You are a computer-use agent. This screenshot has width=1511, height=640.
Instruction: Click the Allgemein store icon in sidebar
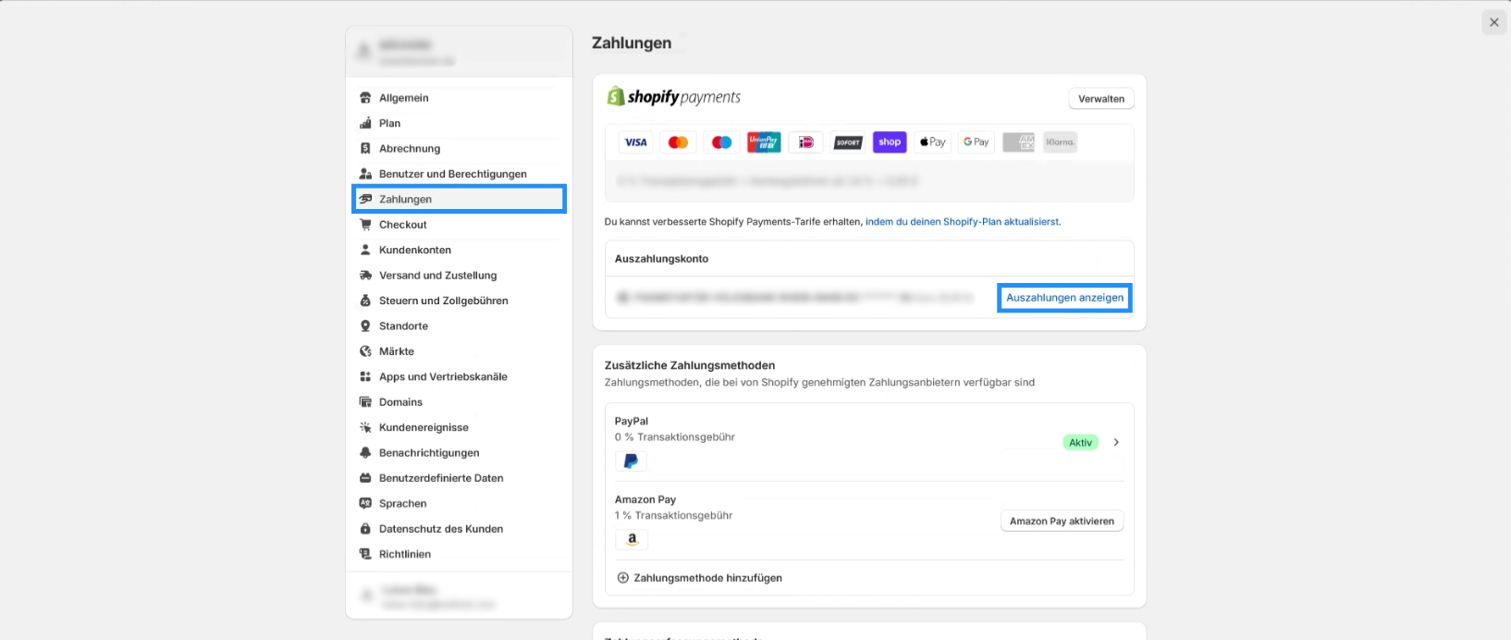pyautogui.click(x=365, y=98)
